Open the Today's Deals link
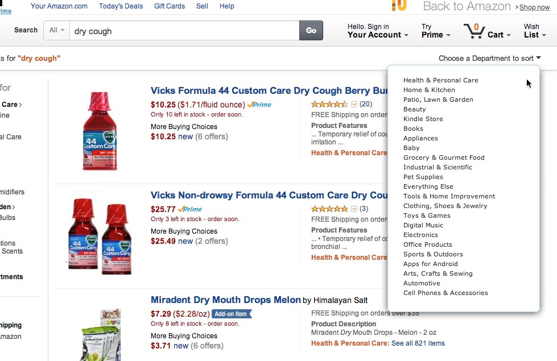The width and height of the screenshot is (557, 361). click(121, 6)
